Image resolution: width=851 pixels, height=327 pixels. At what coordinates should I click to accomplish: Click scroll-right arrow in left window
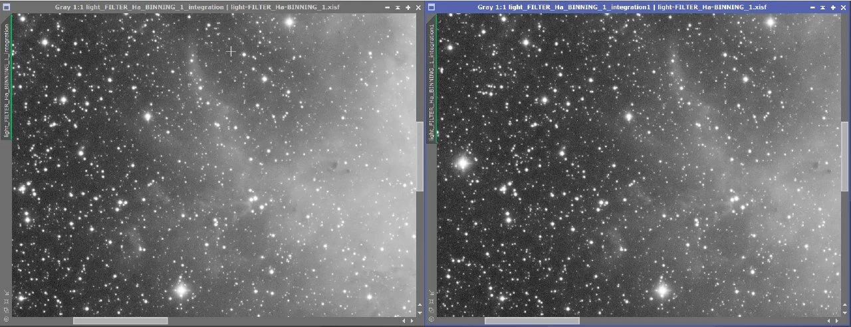pos(412,321)
